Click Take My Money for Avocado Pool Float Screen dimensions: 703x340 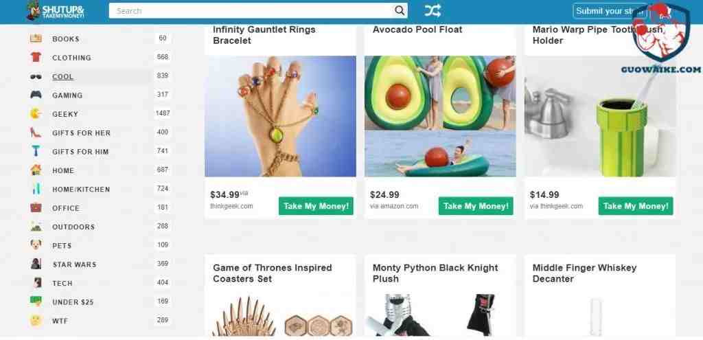(x=476, y=206)
